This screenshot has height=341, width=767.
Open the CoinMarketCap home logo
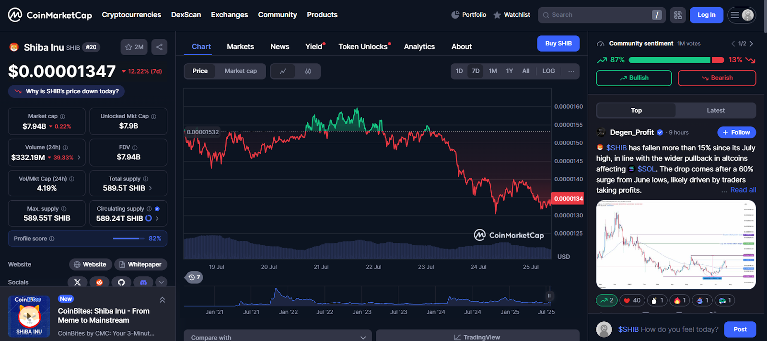(50, 15)
